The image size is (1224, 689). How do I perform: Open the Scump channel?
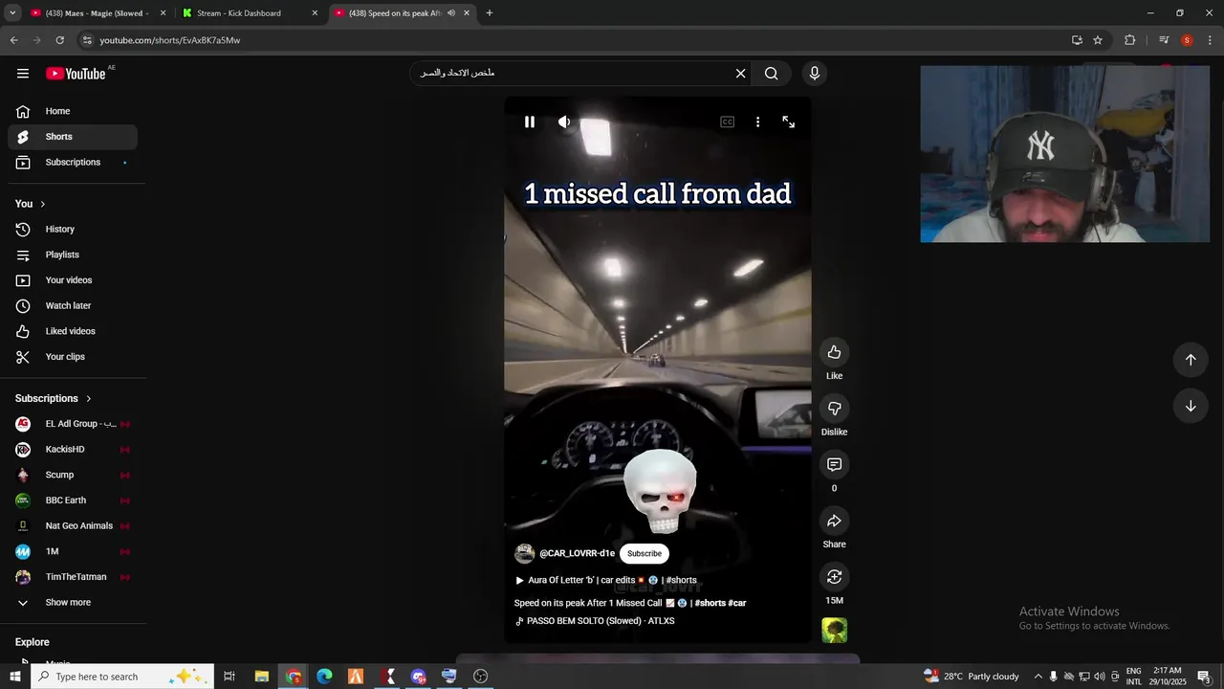73,475
